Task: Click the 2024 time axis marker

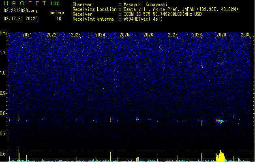Action: tap(100, 35)
